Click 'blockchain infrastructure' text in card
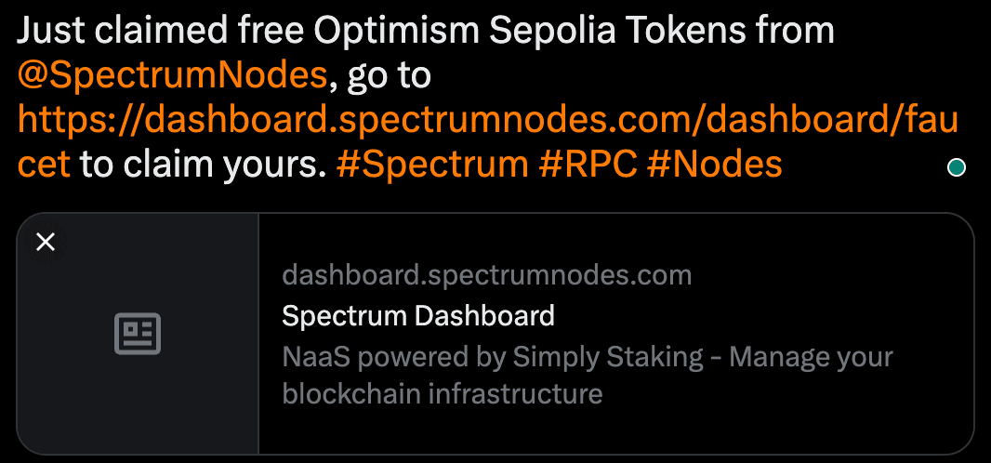The height and width of the screenshot is (463, 991). pos(442,393)
